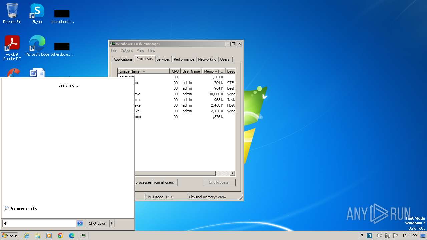Open Internet Explorer from taskbar
This screenshot has width=427, height=240.
tap(26, 236)
